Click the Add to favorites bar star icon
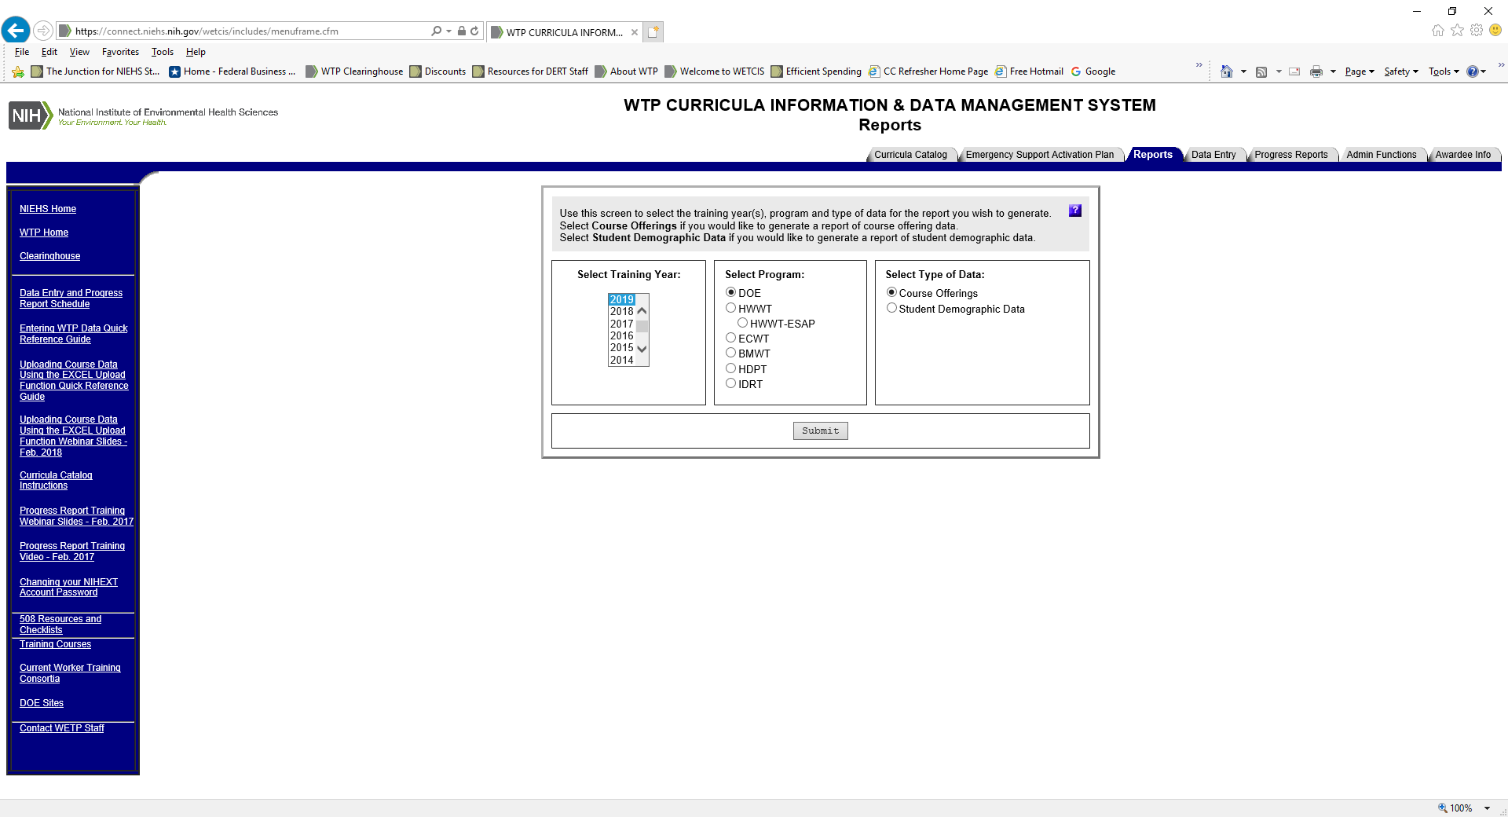Image resolution: width=1508 pixels, height=817 pixels. (x=18, y=71)
